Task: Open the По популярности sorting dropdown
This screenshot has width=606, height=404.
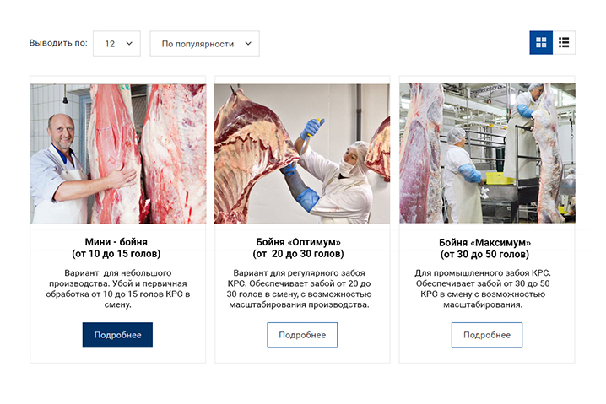Action: 205,44
